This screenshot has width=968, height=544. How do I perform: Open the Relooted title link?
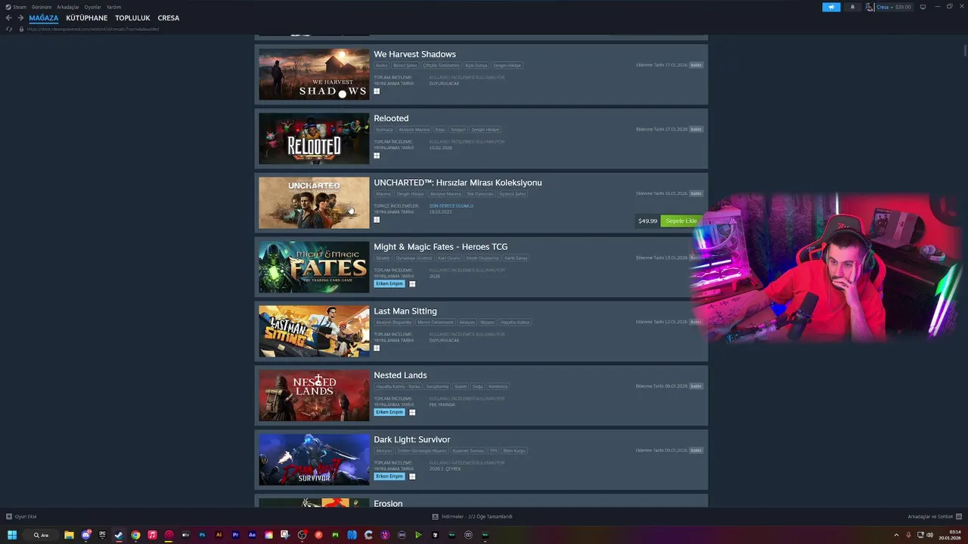pos(391,119)
